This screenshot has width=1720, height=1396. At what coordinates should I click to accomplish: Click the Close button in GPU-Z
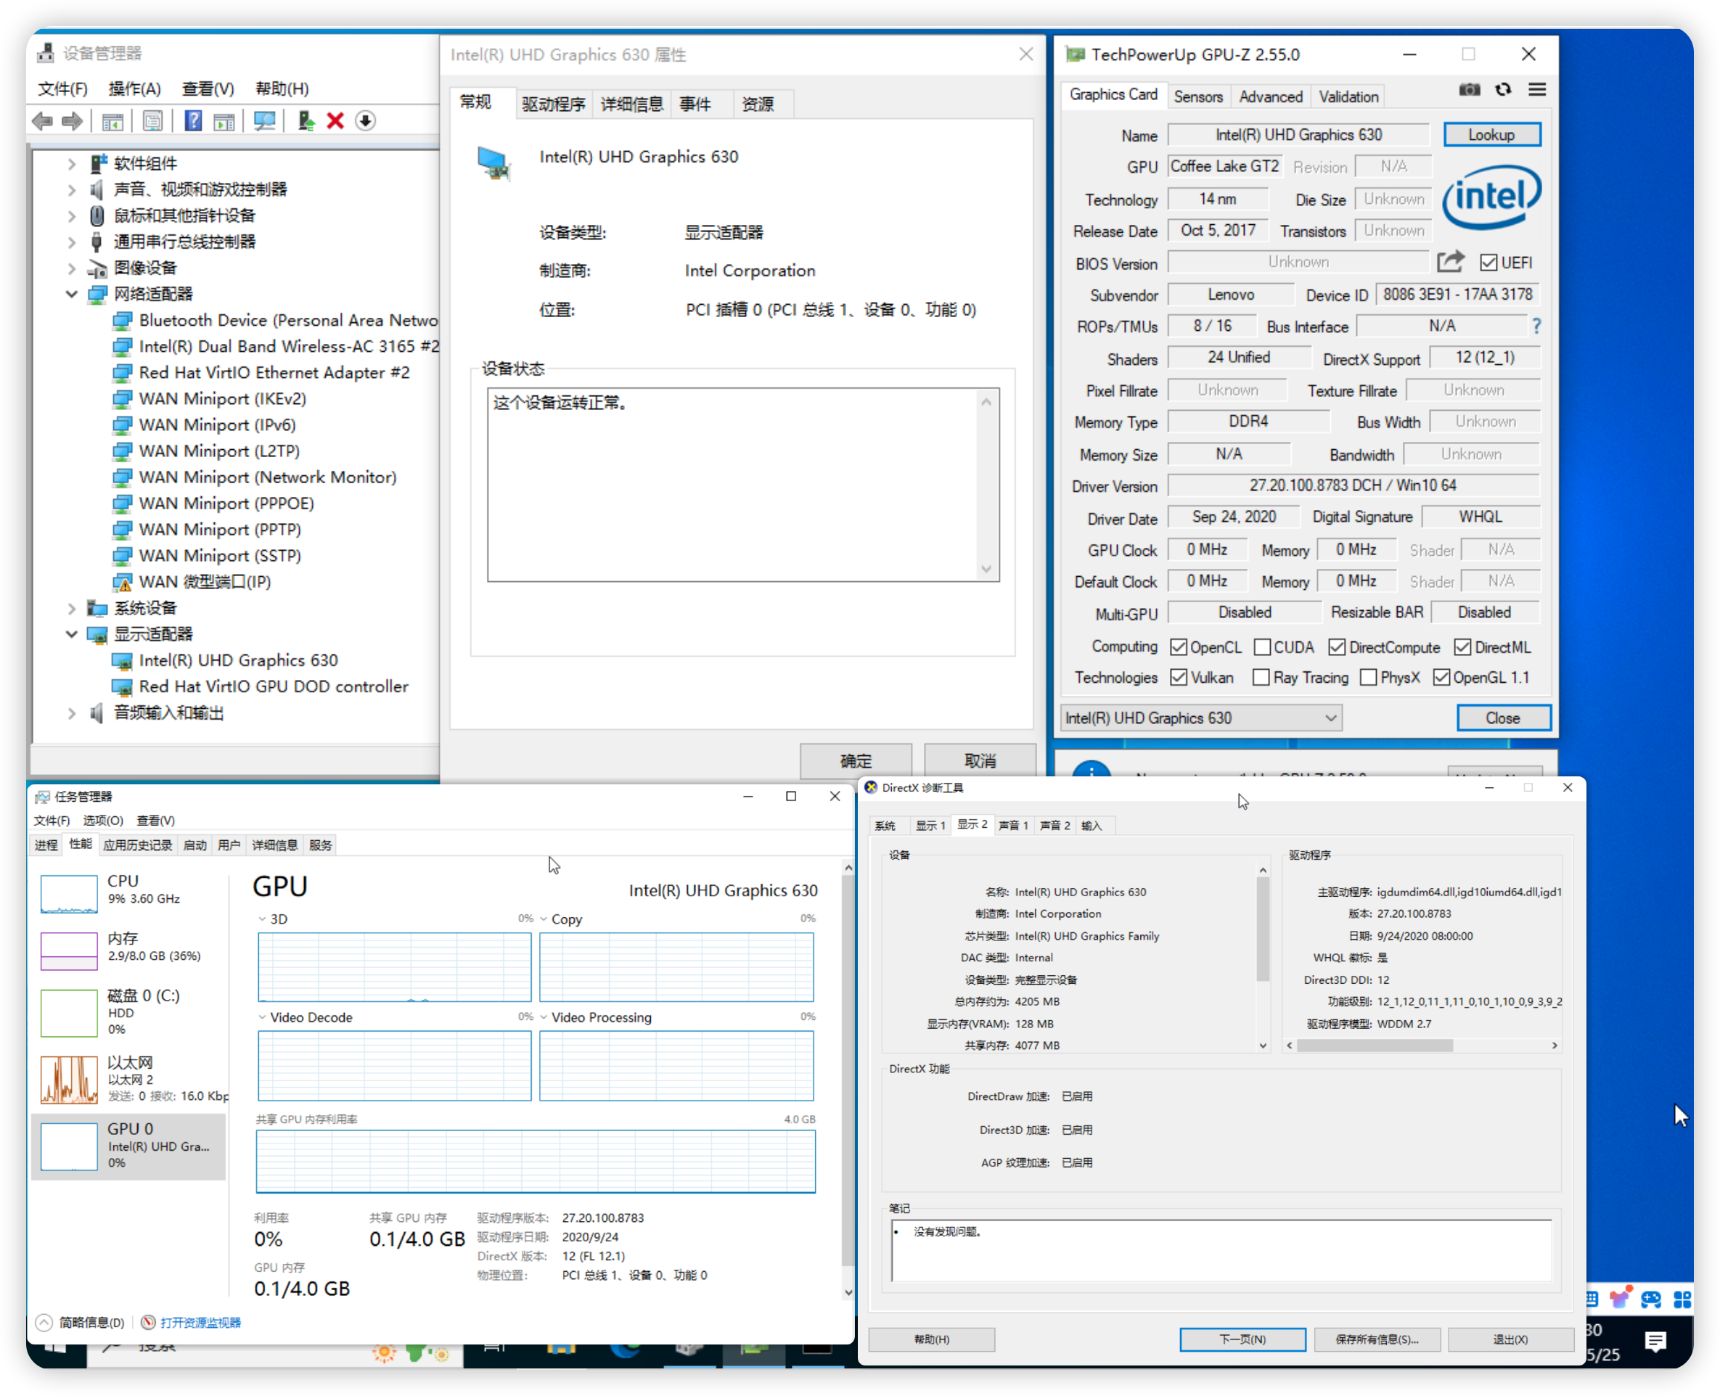point(1504,718)
